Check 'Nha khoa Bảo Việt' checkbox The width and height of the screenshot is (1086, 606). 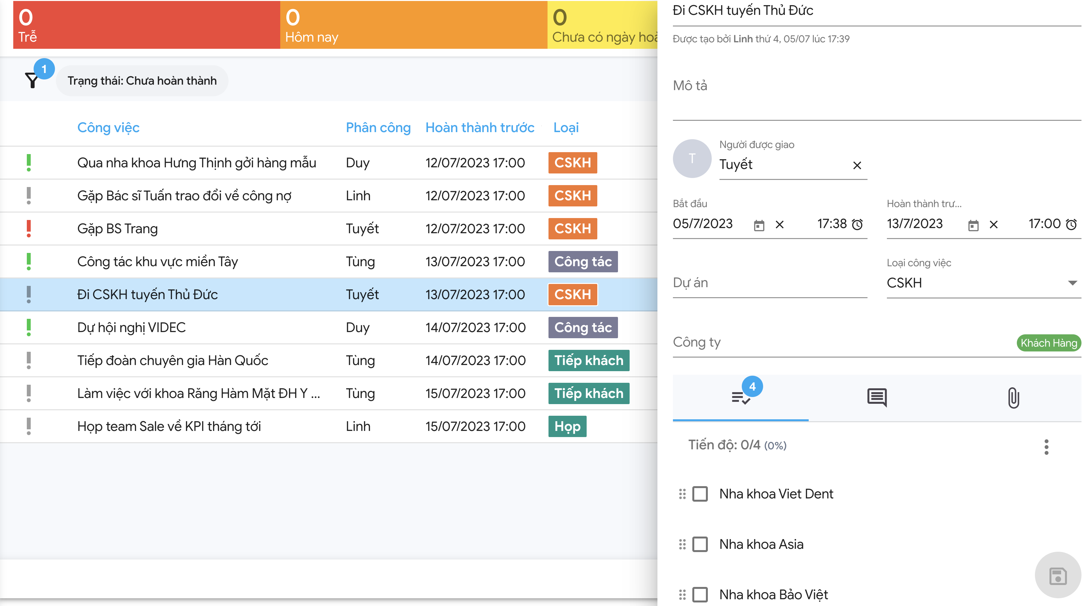tap(700, 595)
